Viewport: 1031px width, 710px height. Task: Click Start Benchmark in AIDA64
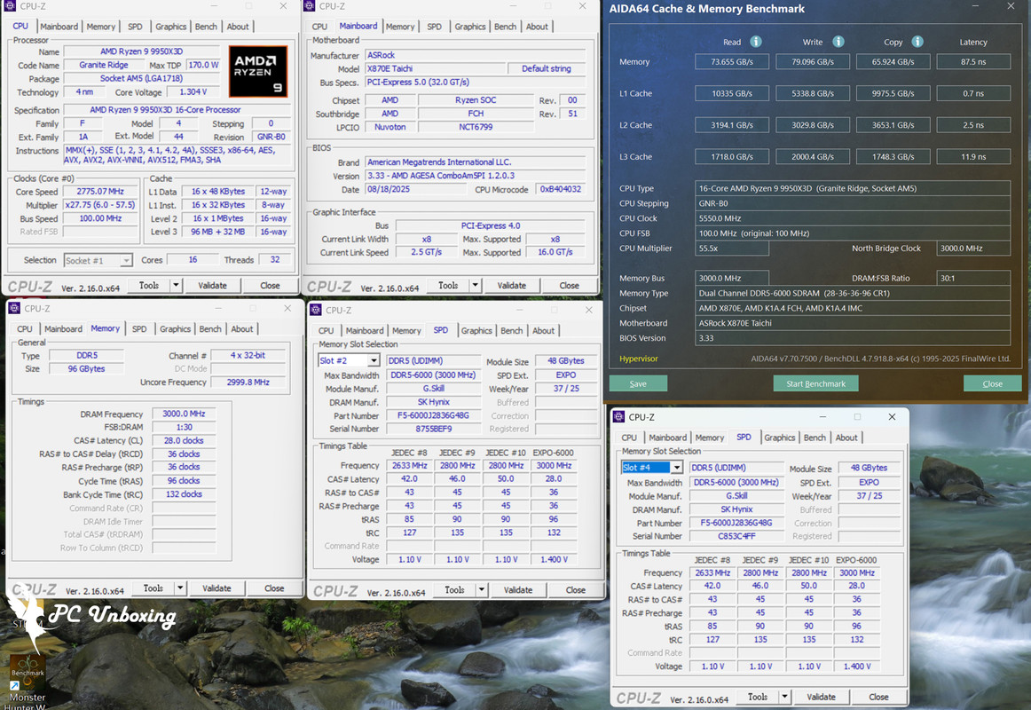point(815,384)
